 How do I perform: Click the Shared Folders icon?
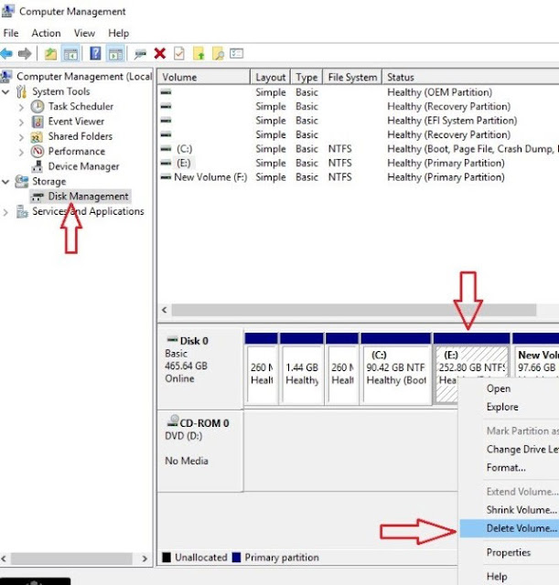[37, 137]
